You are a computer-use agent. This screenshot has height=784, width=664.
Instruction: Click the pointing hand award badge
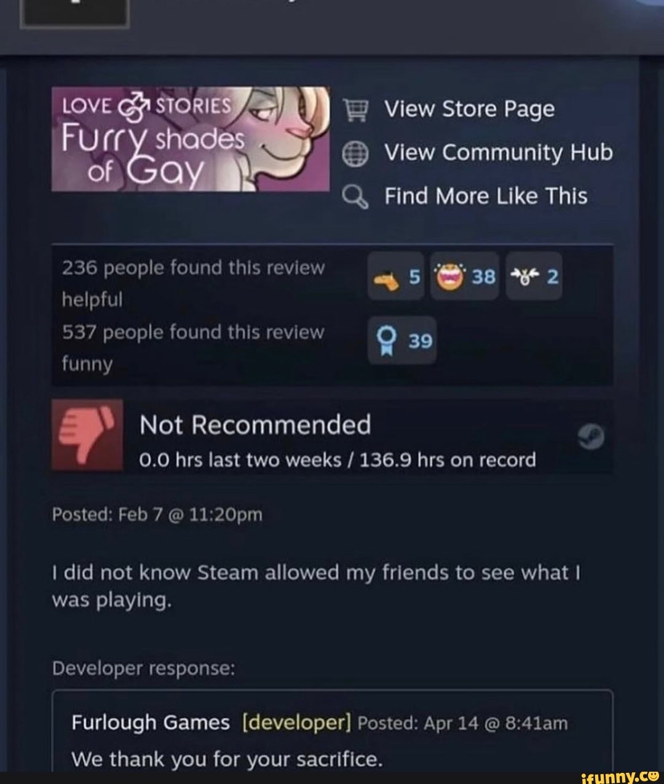396,277
